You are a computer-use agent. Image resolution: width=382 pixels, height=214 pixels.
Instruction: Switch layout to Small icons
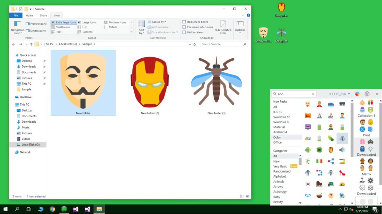[x=60, y=27]
